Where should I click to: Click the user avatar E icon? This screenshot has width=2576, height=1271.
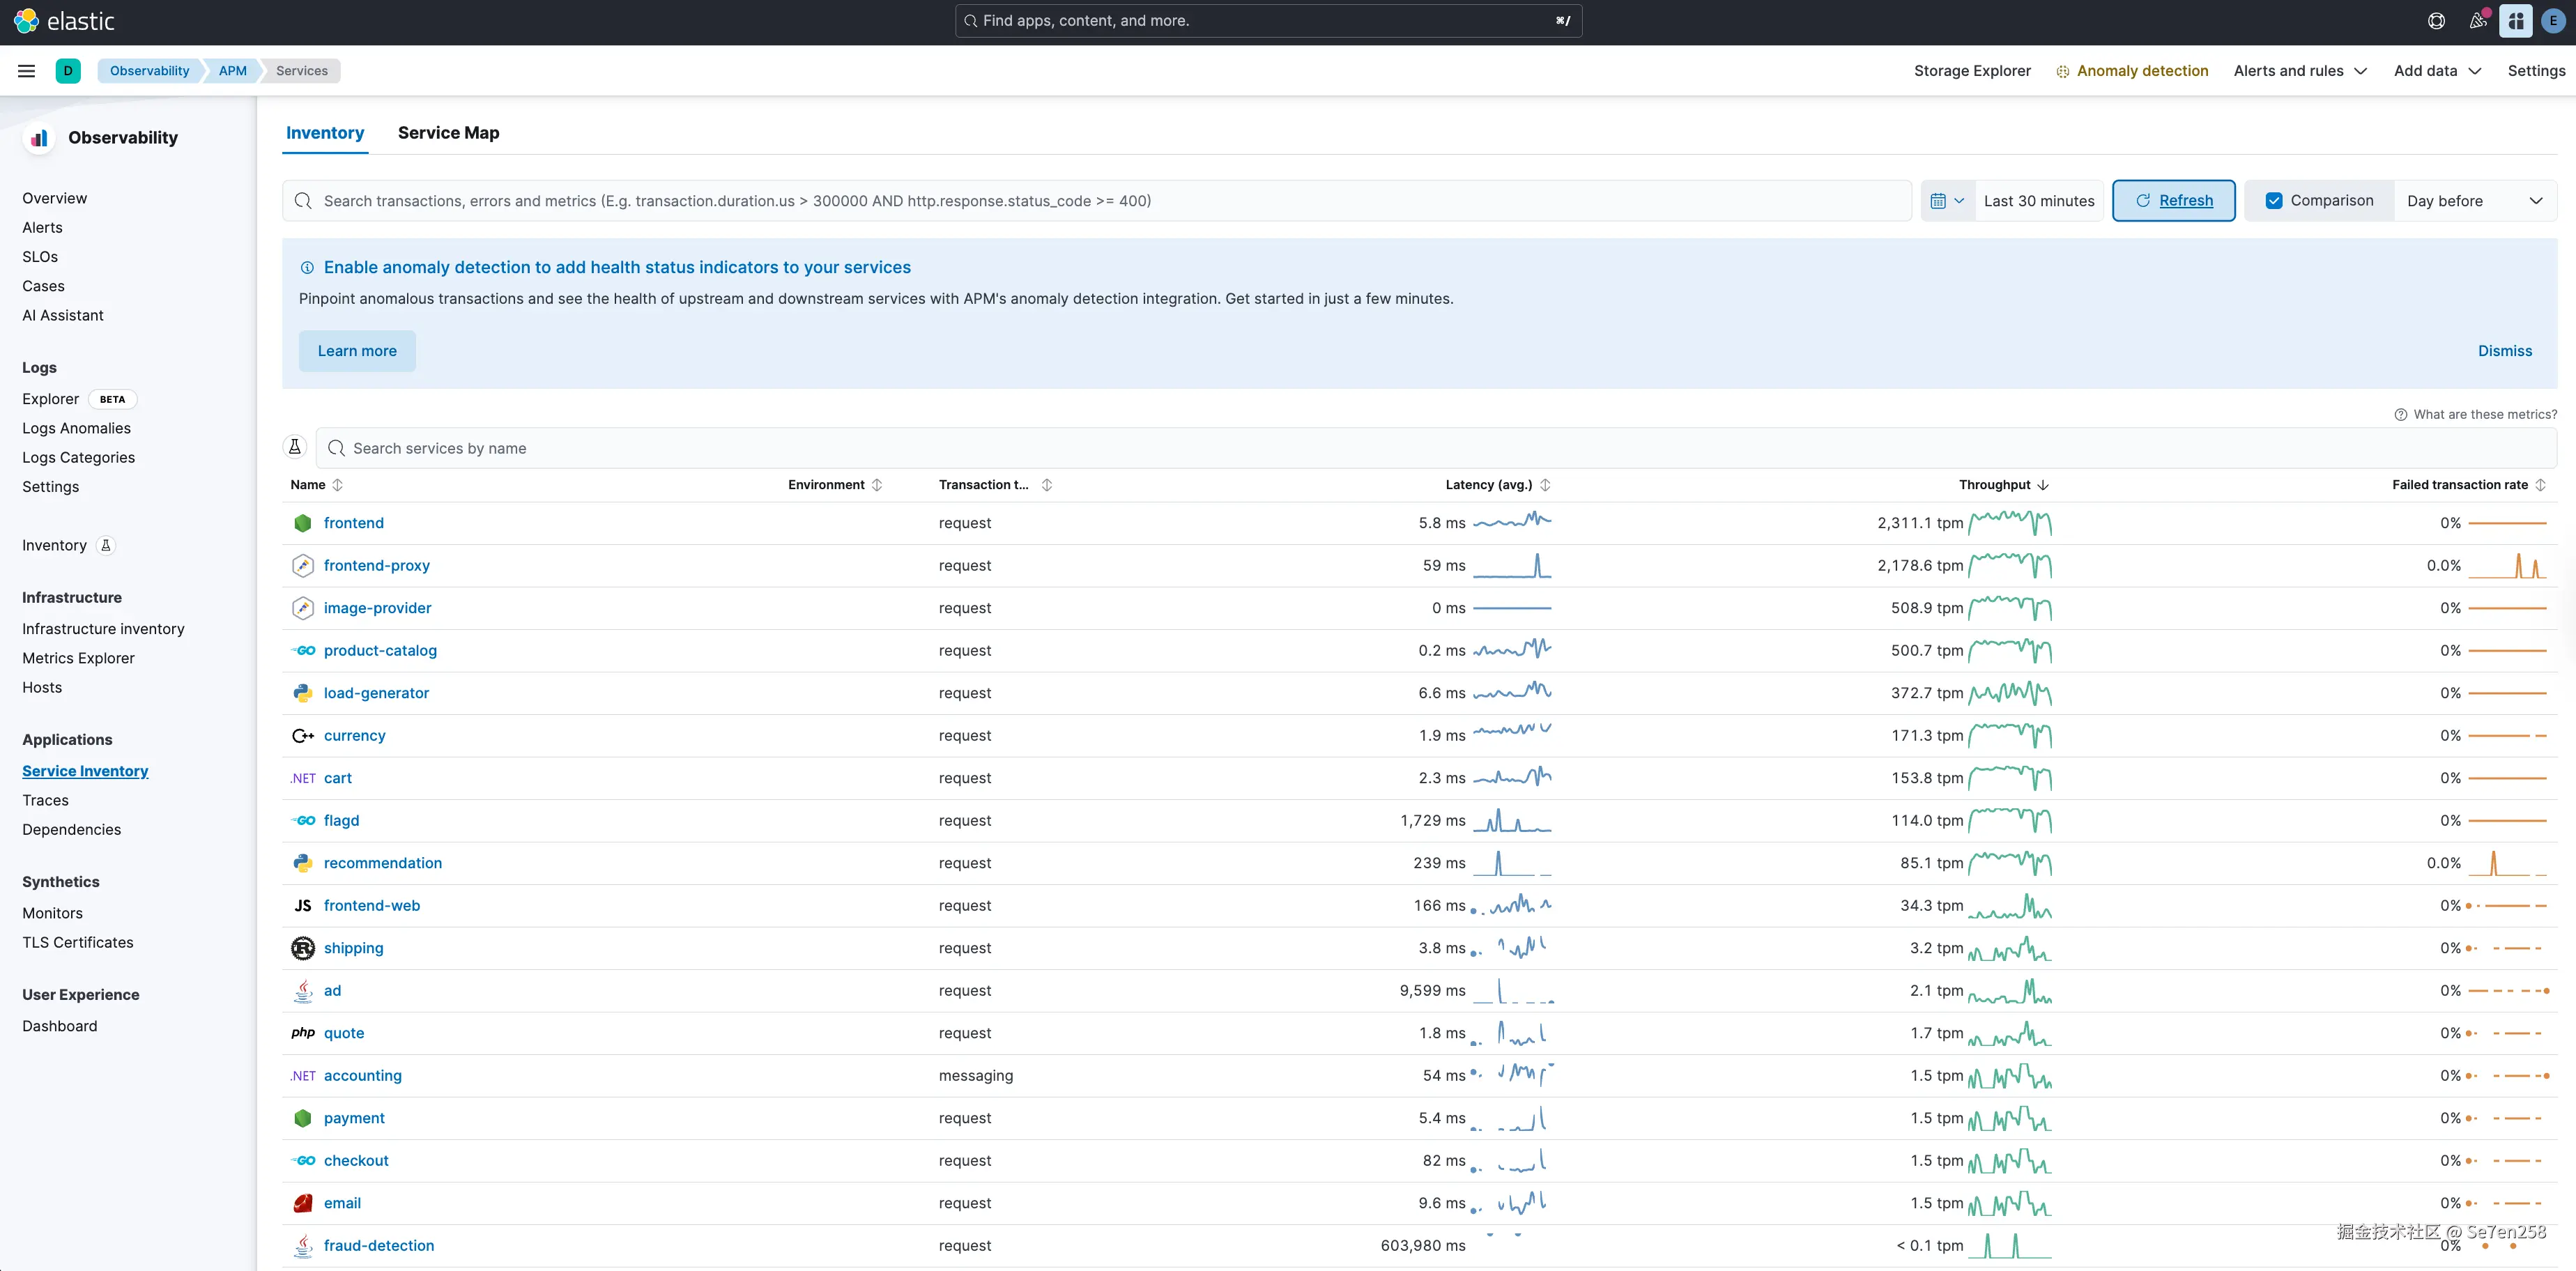tap(2553, 21)
